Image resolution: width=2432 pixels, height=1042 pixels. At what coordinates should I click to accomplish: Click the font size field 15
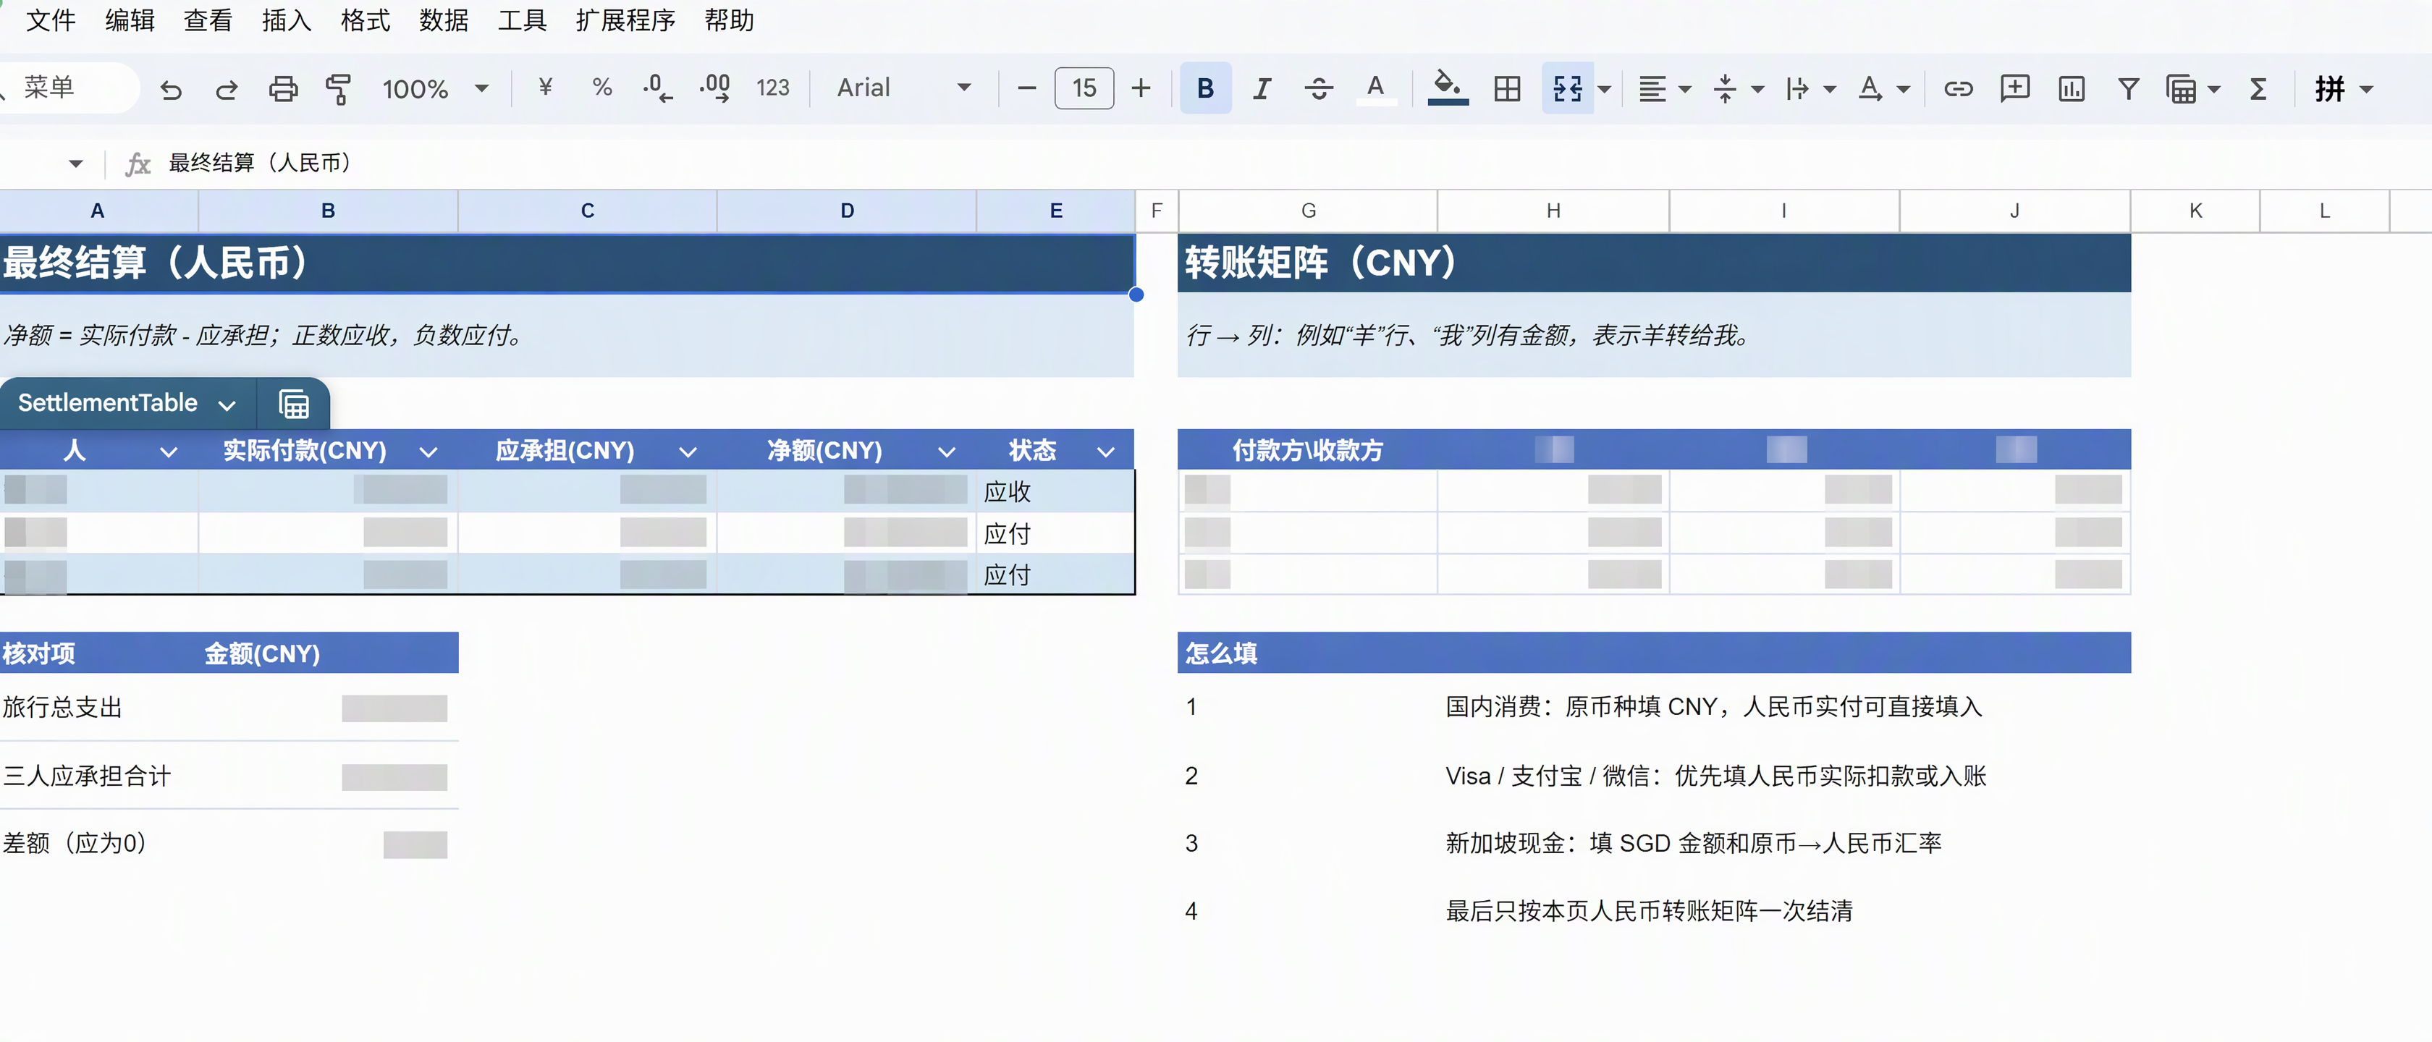1084,89
